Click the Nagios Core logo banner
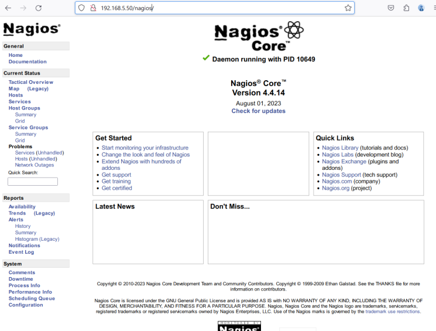 click(x=259, y=36)
